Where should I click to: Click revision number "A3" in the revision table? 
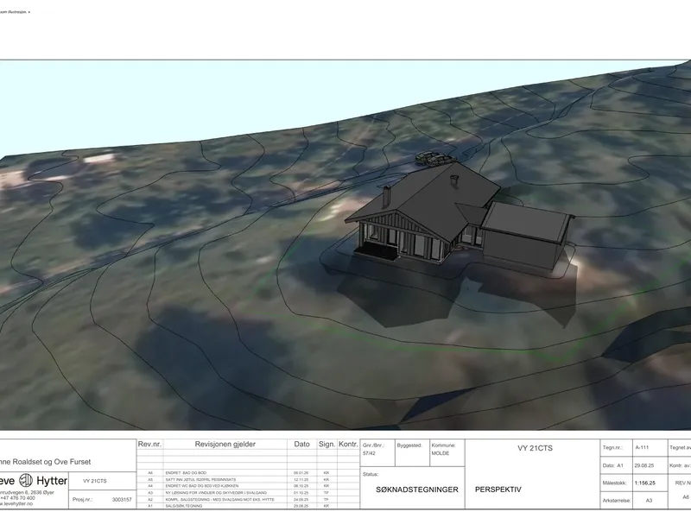point(149,493)
